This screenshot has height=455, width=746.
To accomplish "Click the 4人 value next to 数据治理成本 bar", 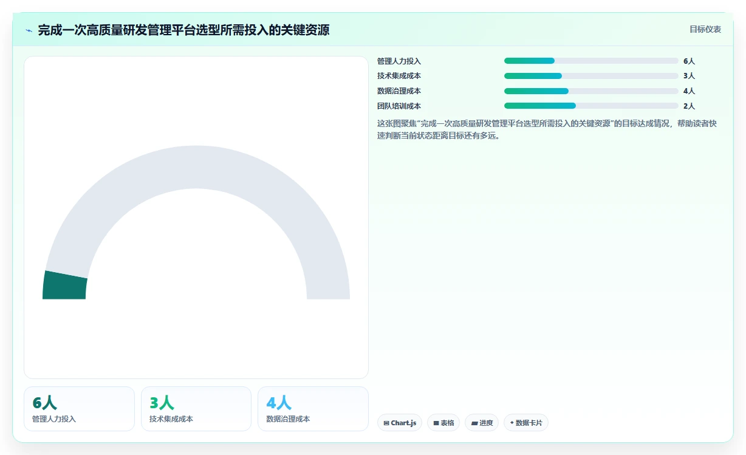I will (x=689, y=91).
